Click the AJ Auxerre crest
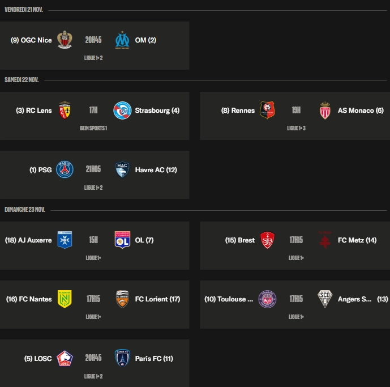This screenshot has height=387, width=390. [x=65, y=240]
